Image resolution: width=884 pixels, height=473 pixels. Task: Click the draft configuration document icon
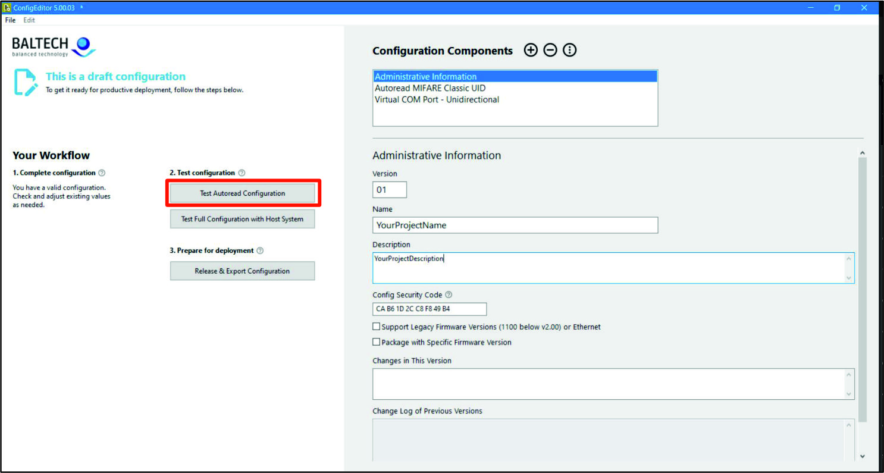point(26,83)
